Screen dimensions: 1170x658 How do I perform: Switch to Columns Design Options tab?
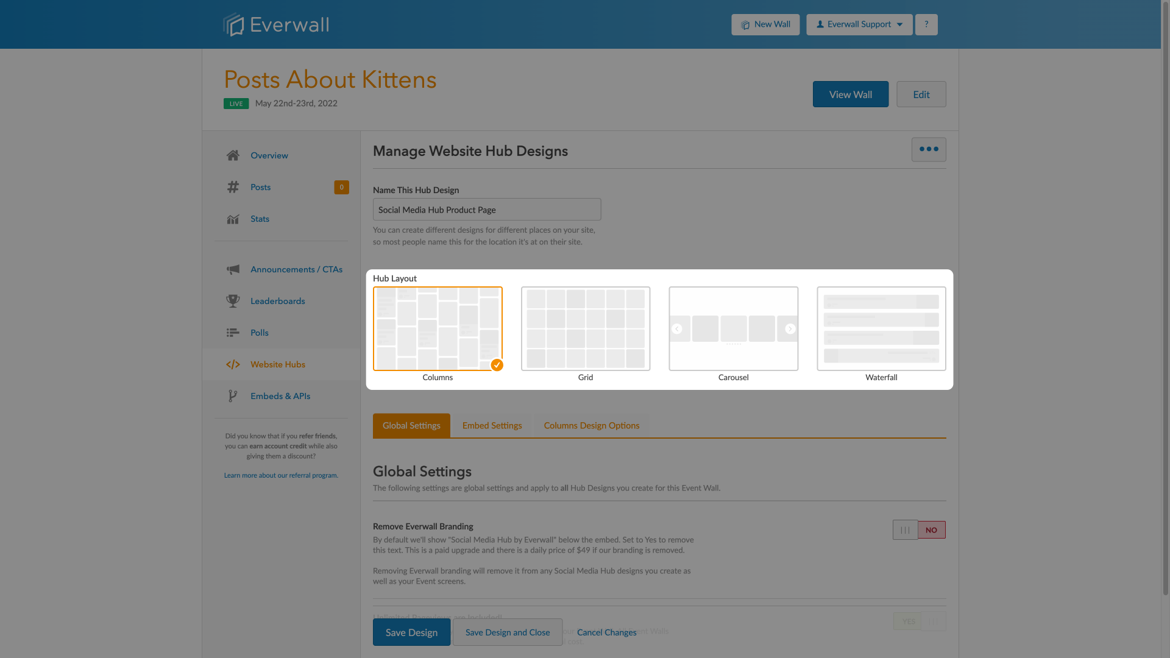592,425
